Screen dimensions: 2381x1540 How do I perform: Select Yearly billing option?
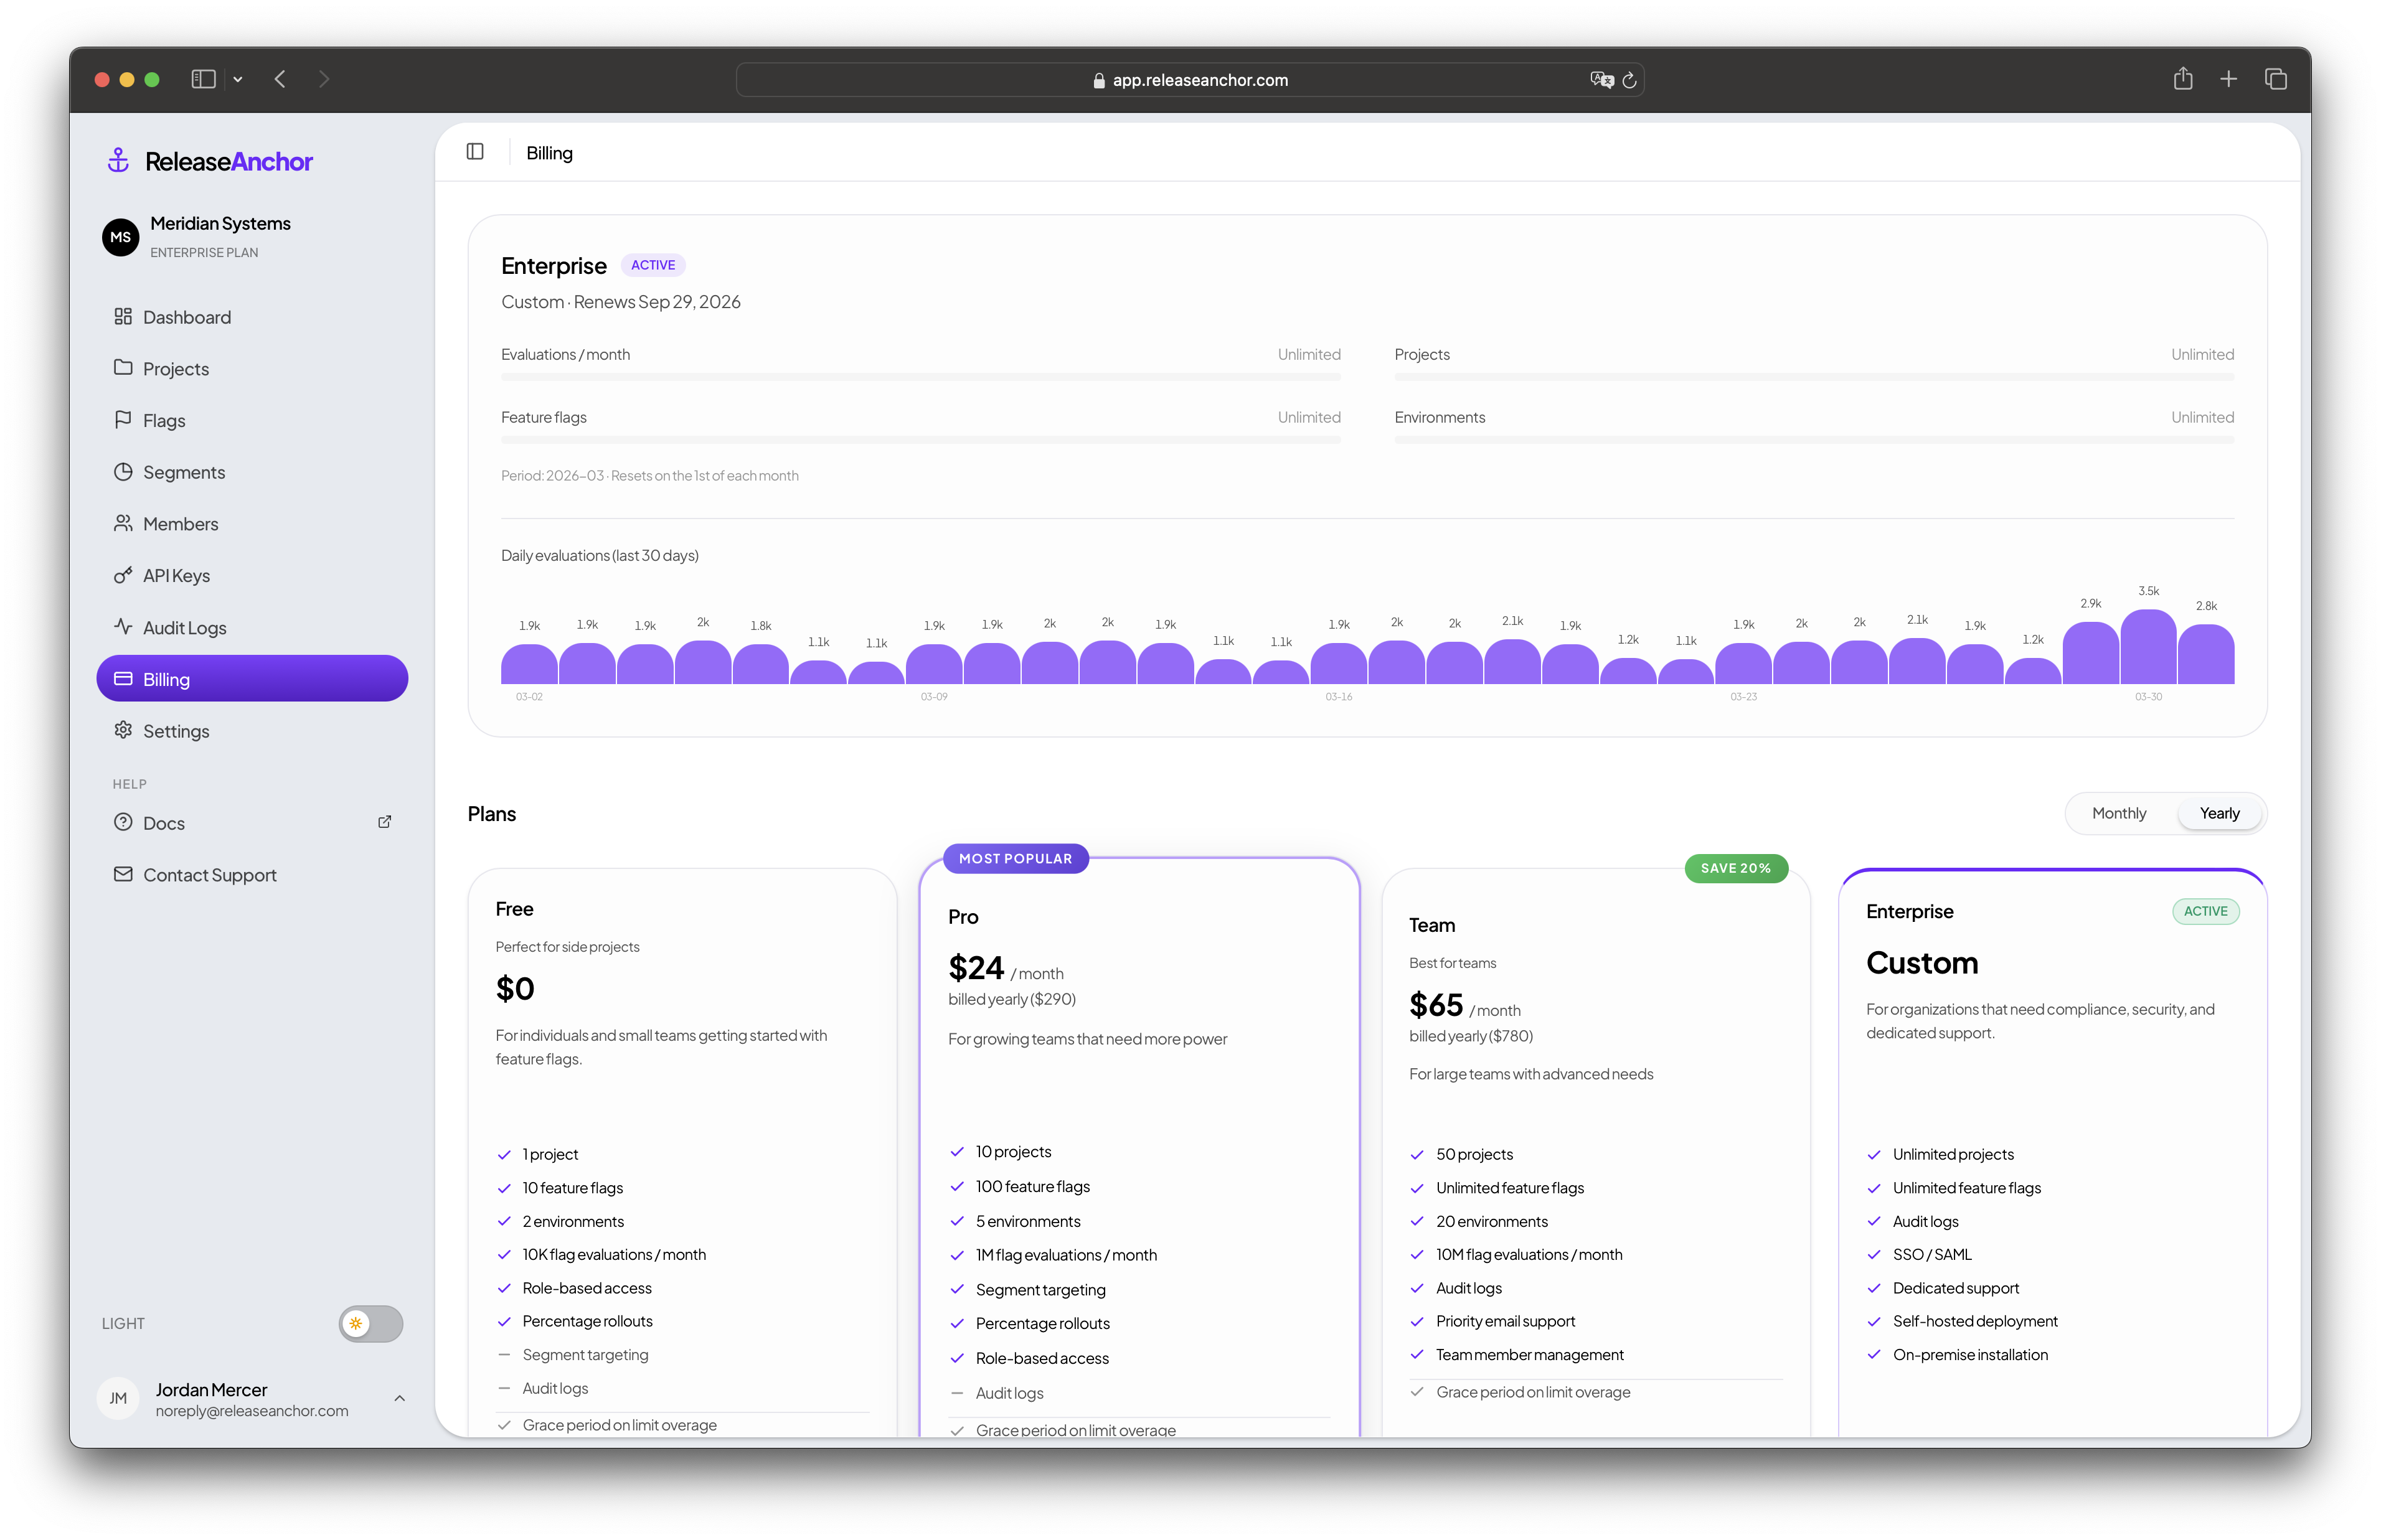tap(2218, 813)
